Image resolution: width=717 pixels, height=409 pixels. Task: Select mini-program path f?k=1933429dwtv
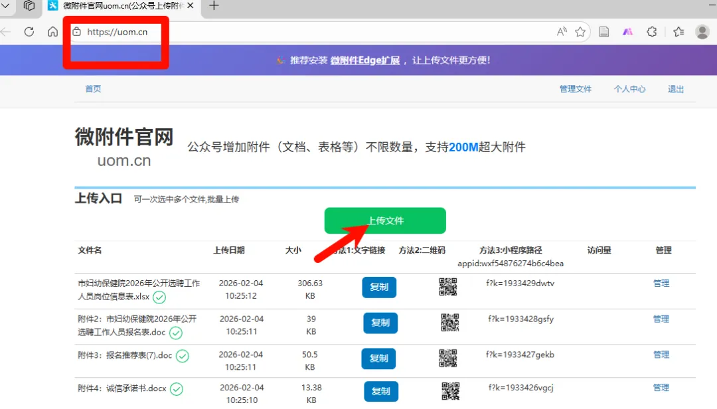(520, 284)
